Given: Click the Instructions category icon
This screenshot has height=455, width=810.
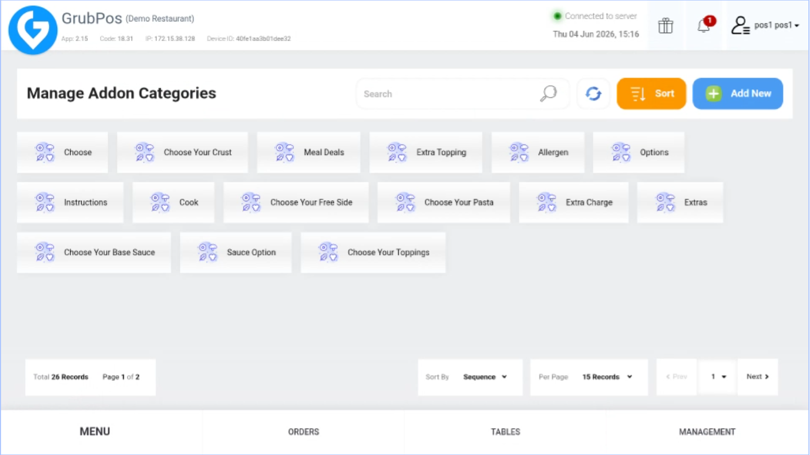Looking at the screenshot, I should coord(45,202).
